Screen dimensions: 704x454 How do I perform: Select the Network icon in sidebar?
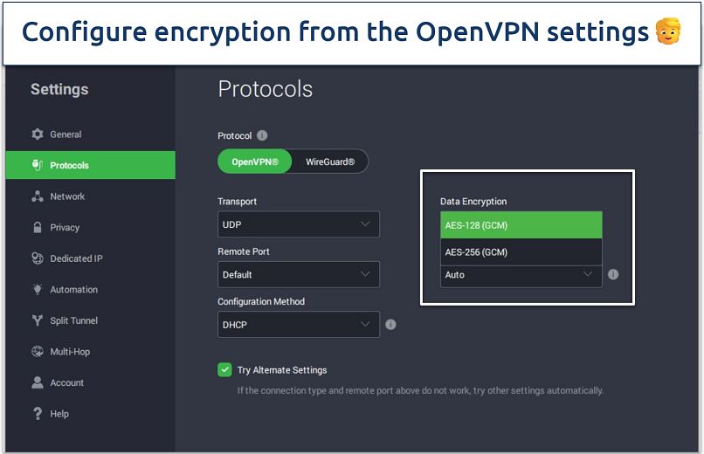[x=38, y=196]
